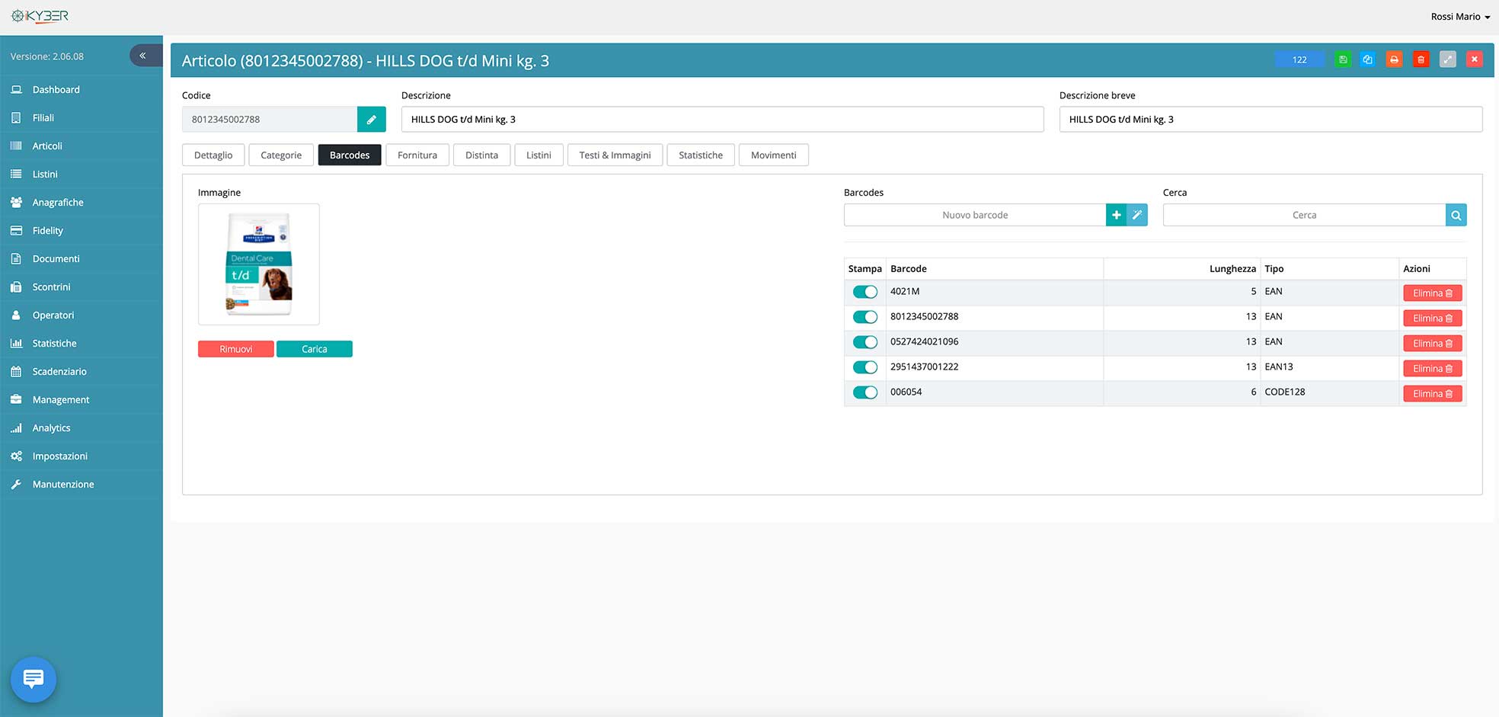Image resolution: width=1499 pixels, height=717 pixels.
Task: Open the chat bubble support widget
Action: (x=34, y=679)
